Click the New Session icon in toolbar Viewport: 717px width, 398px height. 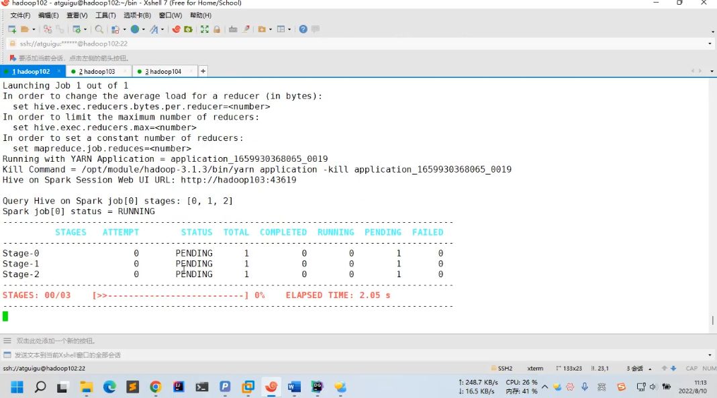[11, 30]
